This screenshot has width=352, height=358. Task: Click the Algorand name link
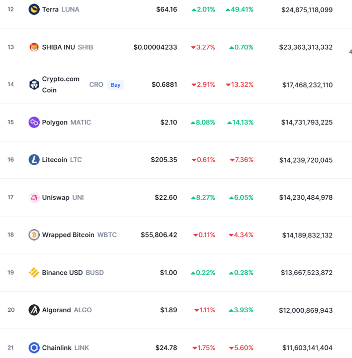pyautogui.click(x=56, y=310)
